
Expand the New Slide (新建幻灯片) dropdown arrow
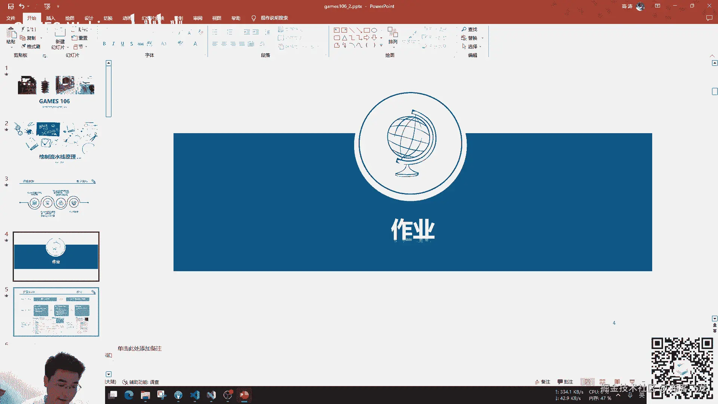click(x=68, y=48)
